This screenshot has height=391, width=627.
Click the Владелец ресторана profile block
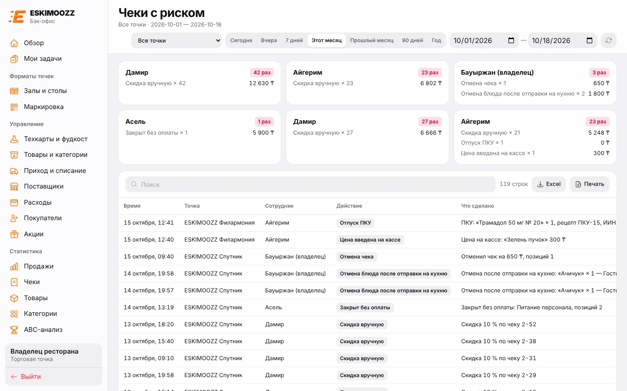coord(54,355)
